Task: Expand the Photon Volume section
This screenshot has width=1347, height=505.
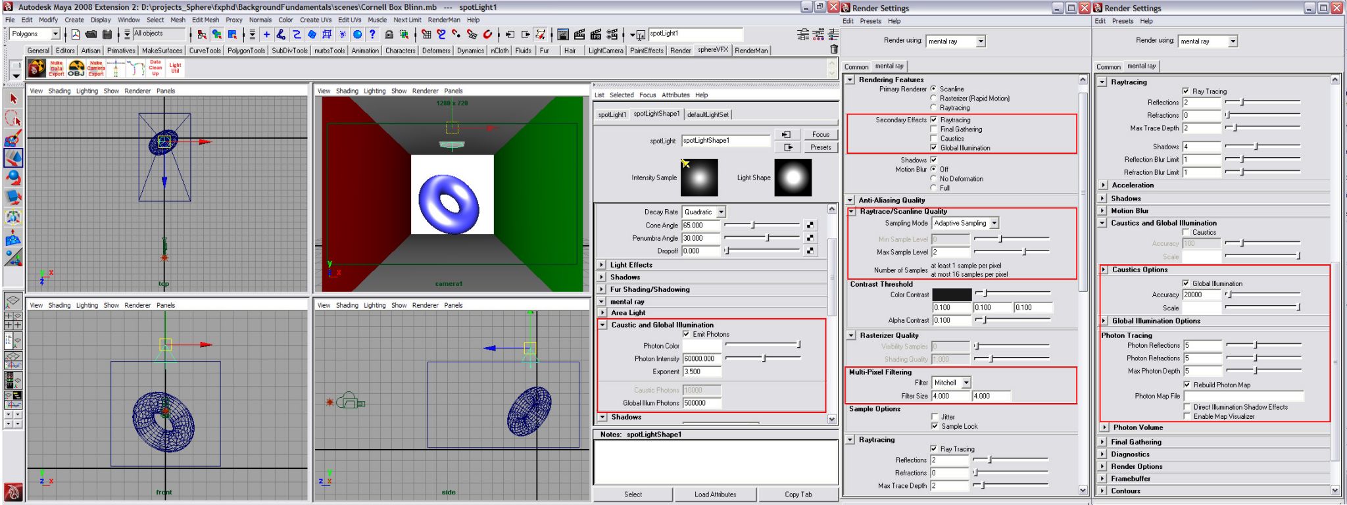Action: [1104, 427]
